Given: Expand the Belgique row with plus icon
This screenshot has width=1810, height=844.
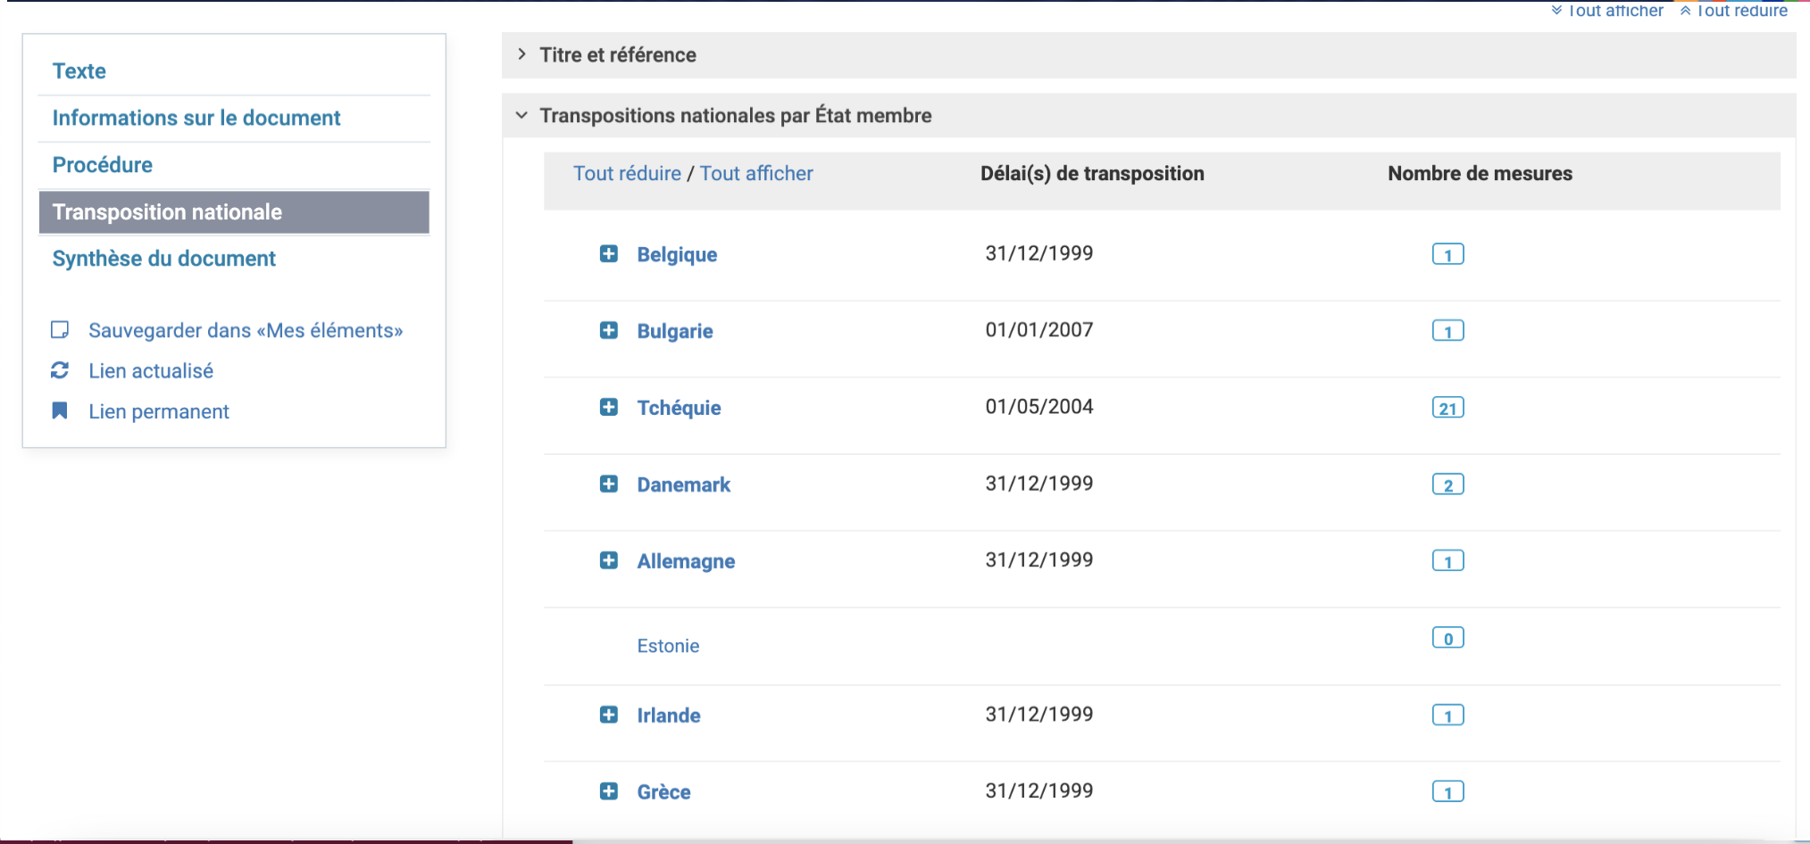Looking at the screenshot, I should point(608,254).
